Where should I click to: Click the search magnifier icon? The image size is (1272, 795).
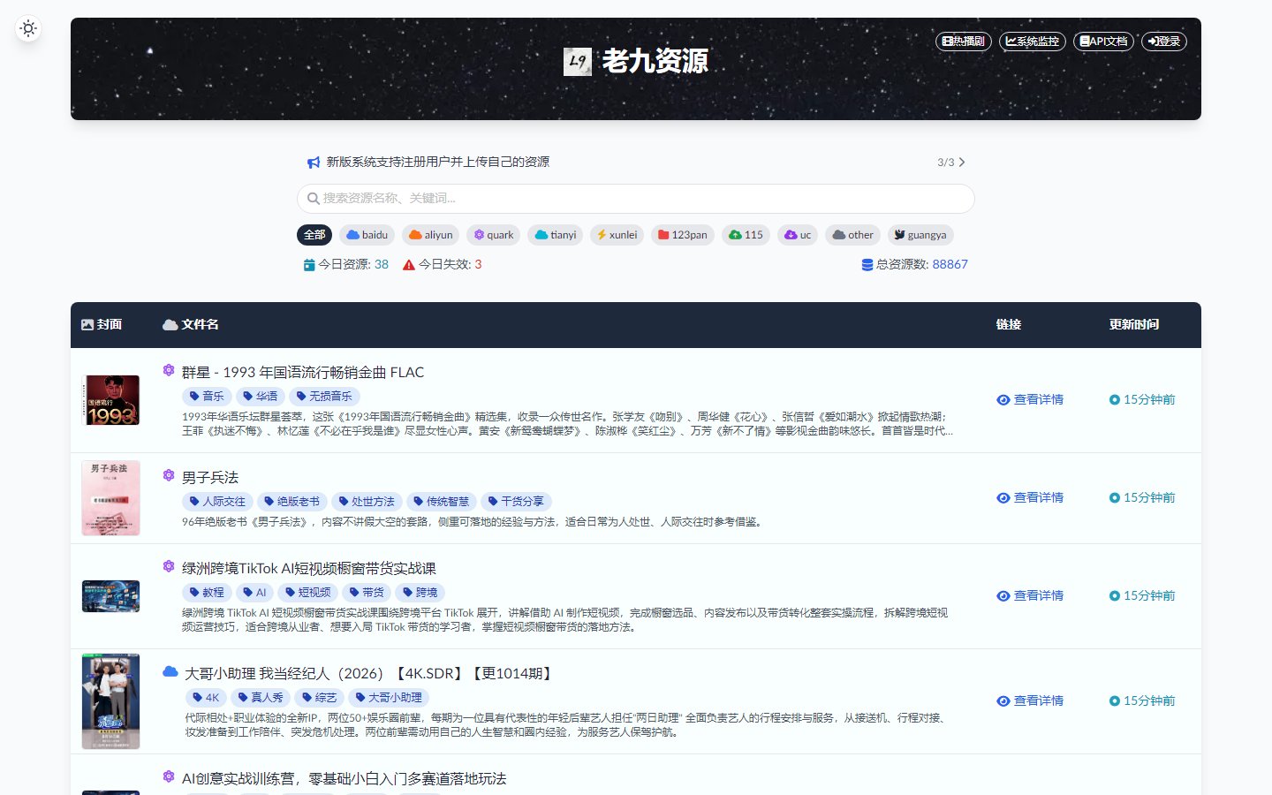click(313, 199)
